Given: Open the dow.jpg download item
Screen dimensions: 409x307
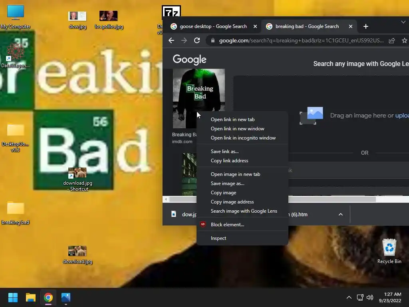Looking at the screenshot, I should (x=184, y=214).
